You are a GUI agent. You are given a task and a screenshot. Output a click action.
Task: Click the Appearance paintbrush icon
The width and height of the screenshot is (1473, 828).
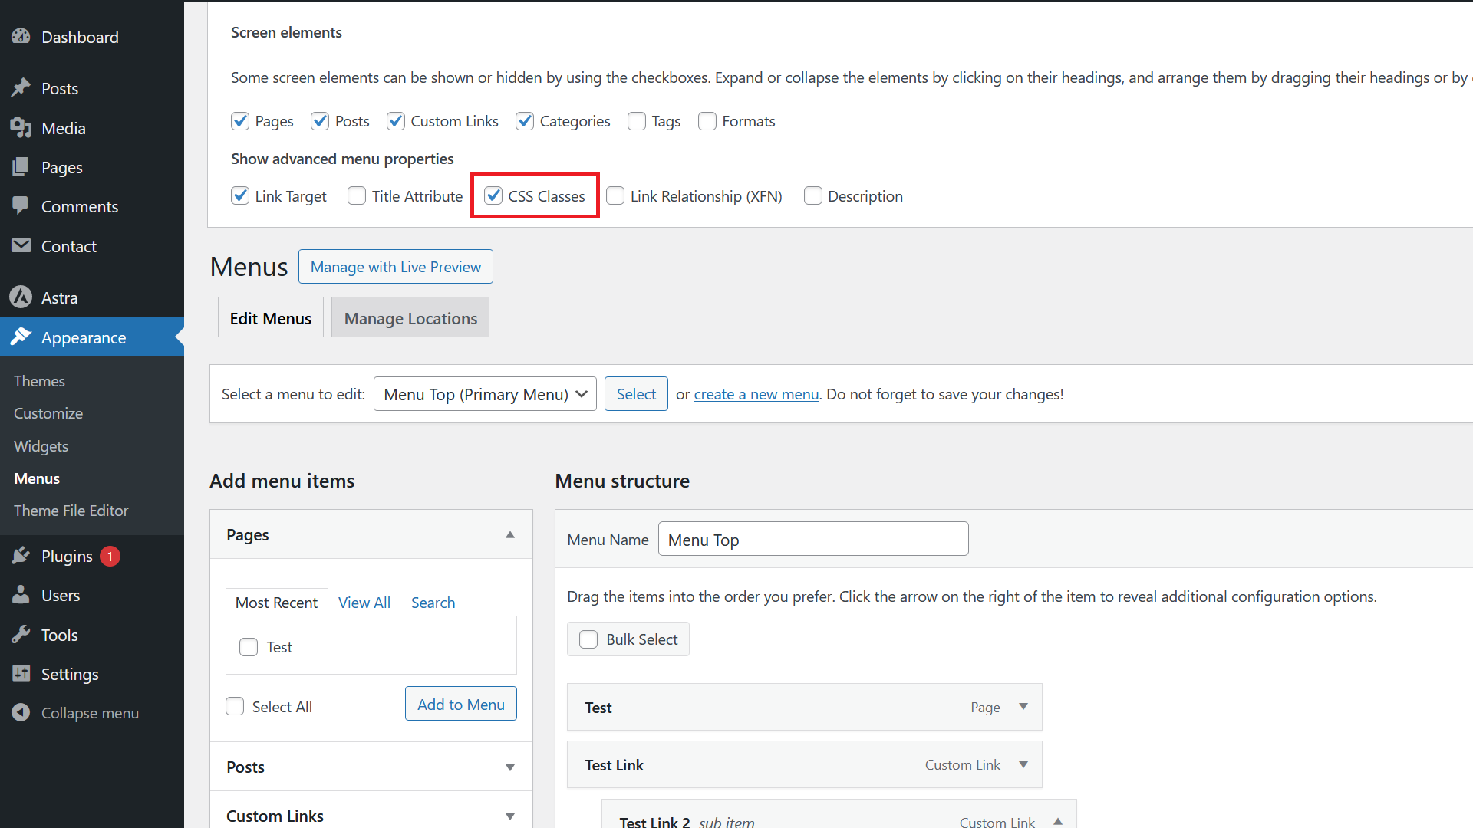click(x=21, y=337)
